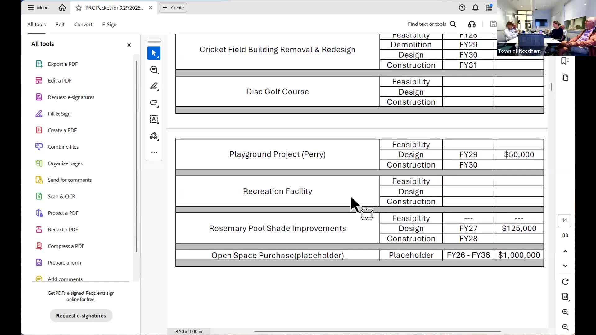Open the sign pen tool

154,136
